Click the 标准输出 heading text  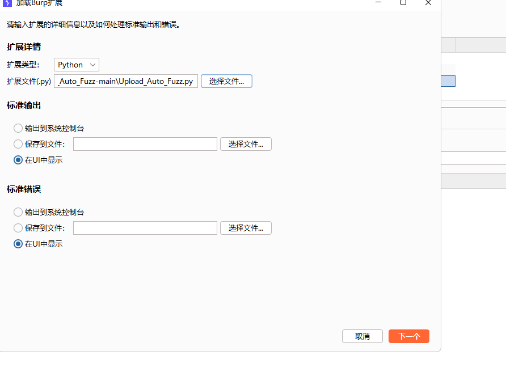24,105
